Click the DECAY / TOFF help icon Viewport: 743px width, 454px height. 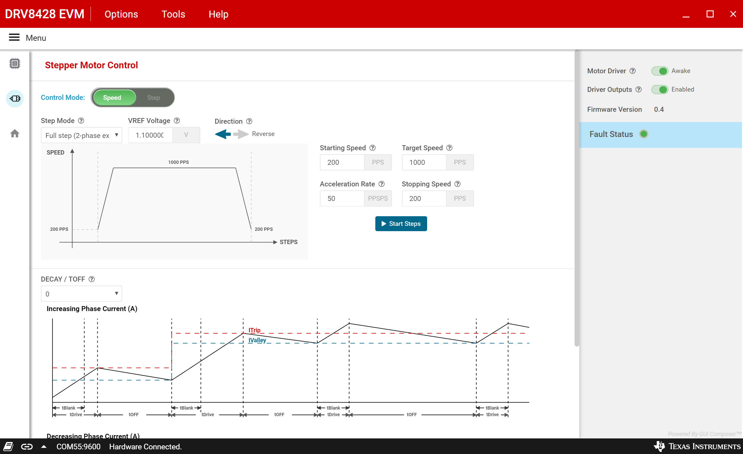coord(92,279)
